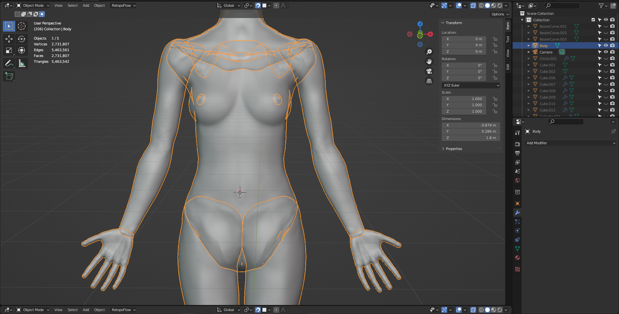Activate the Rotate tool

[22, 39]
